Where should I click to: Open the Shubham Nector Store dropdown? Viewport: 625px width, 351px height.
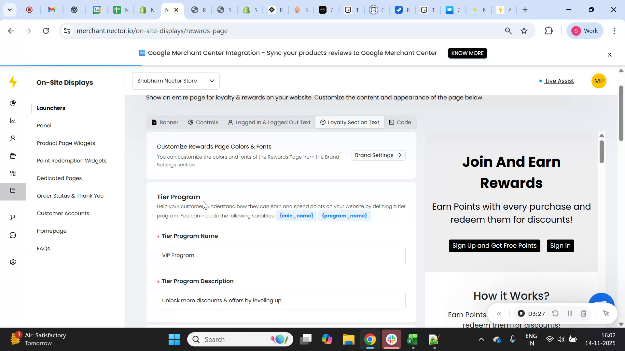tap(175, 81)
